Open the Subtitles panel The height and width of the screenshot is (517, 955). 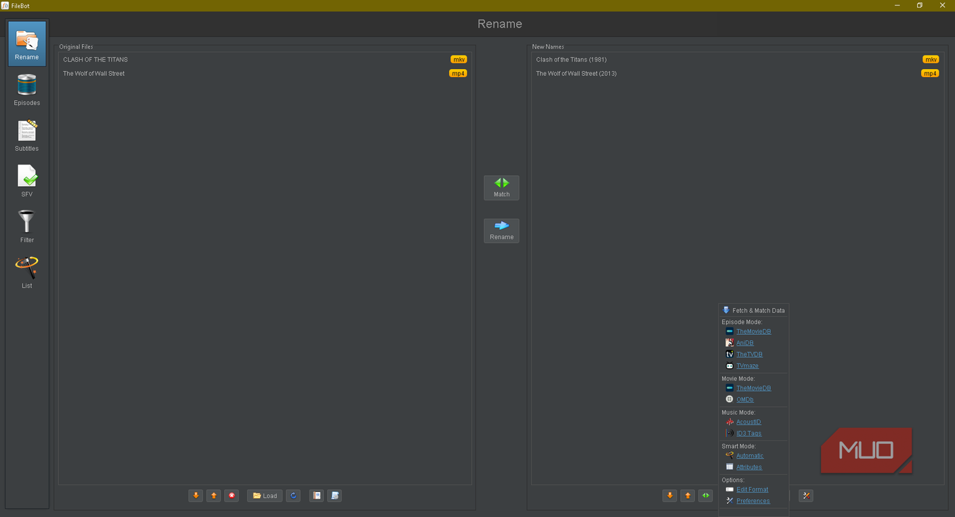(27, 135)
